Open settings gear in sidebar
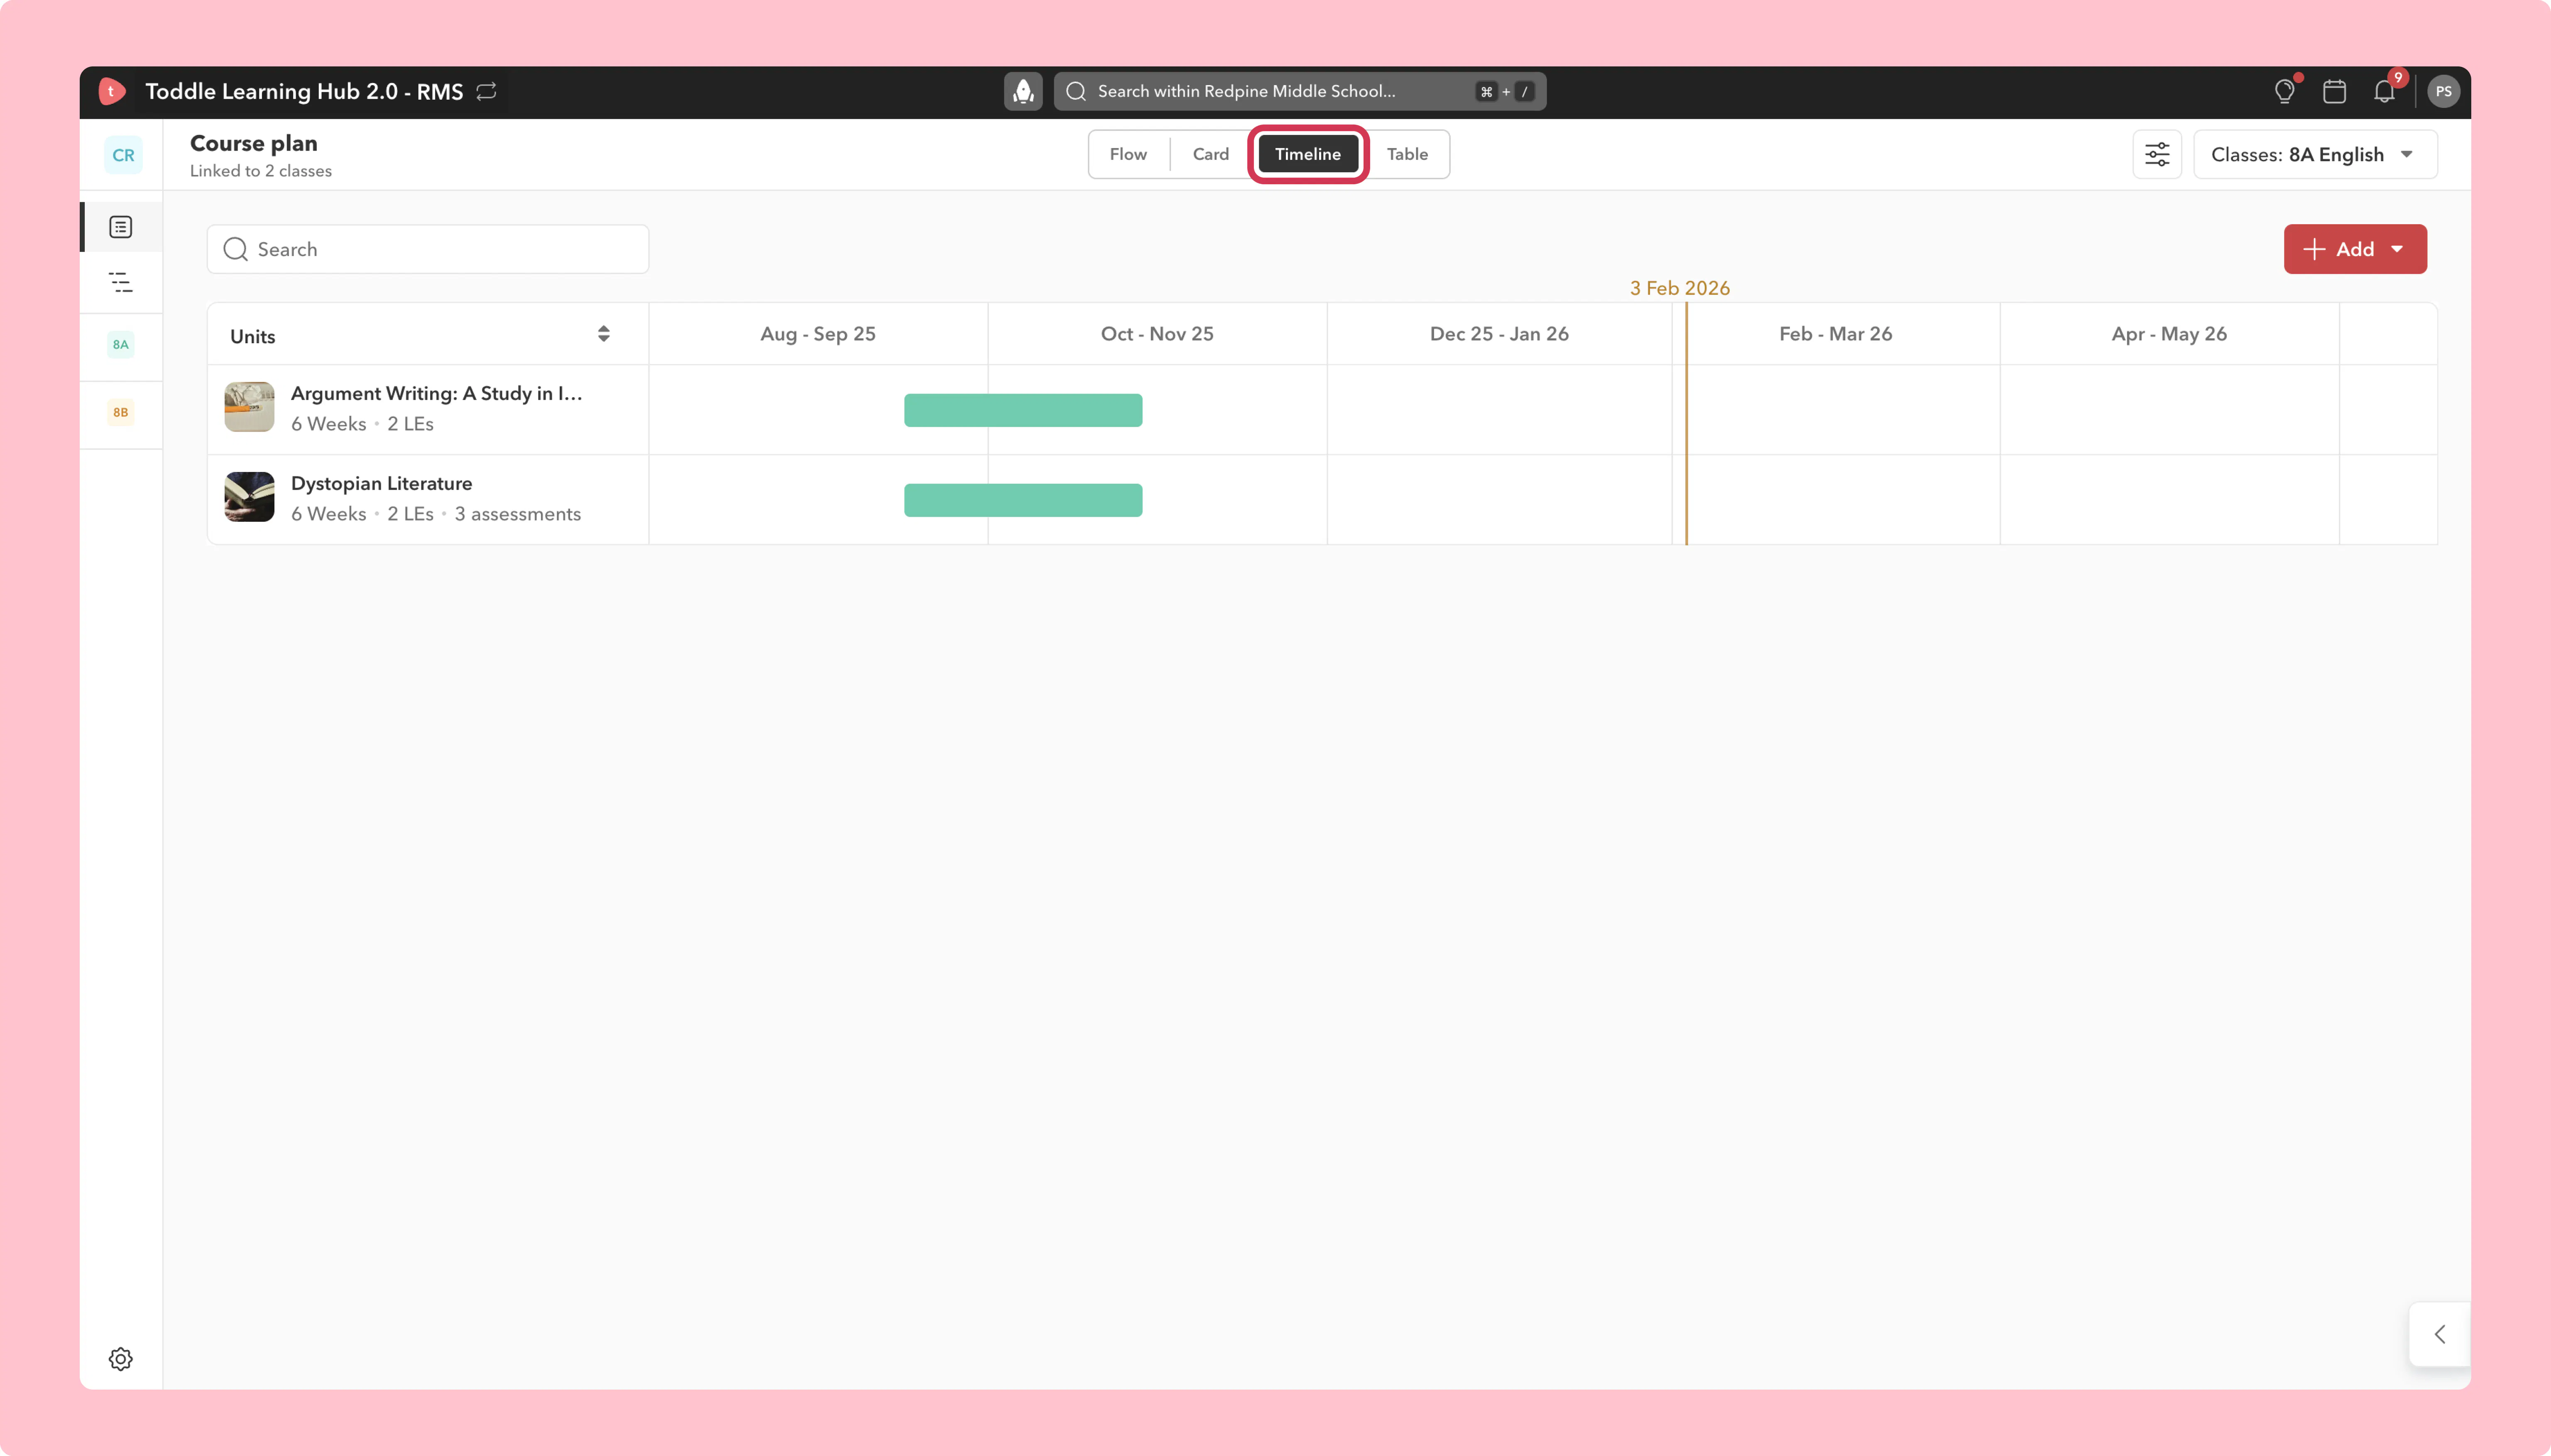The height and width of the screenshot is (1456, 2551). coord(121,1359)
